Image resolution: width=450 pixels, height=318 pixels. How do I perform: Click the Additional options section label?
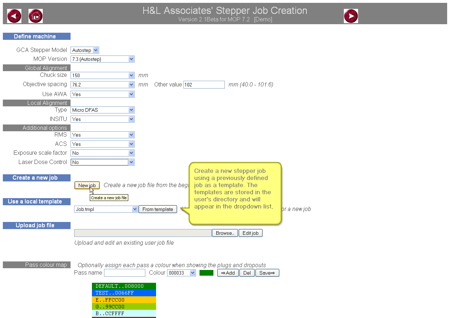tap(37, 128)
